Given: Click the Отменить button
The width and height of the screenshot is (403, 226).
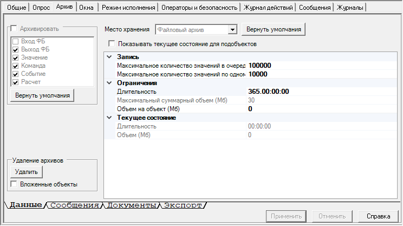Looking at the screenshot, I should point(332,216).
